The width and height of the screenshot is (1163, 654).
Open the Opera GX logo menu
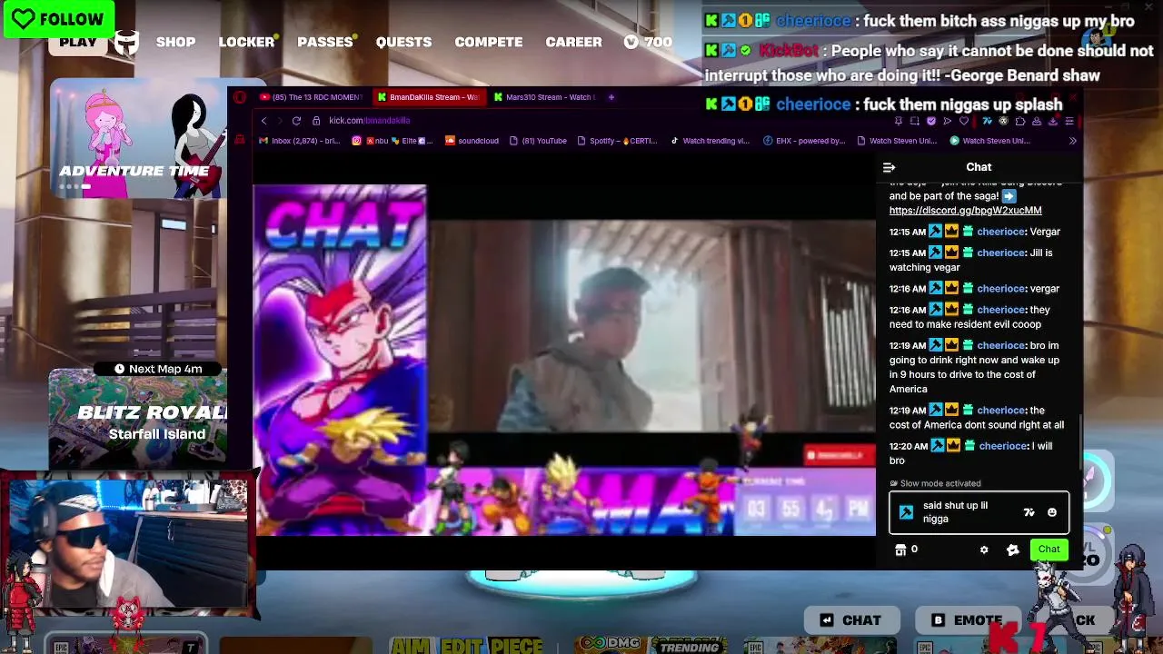(240, 97)
